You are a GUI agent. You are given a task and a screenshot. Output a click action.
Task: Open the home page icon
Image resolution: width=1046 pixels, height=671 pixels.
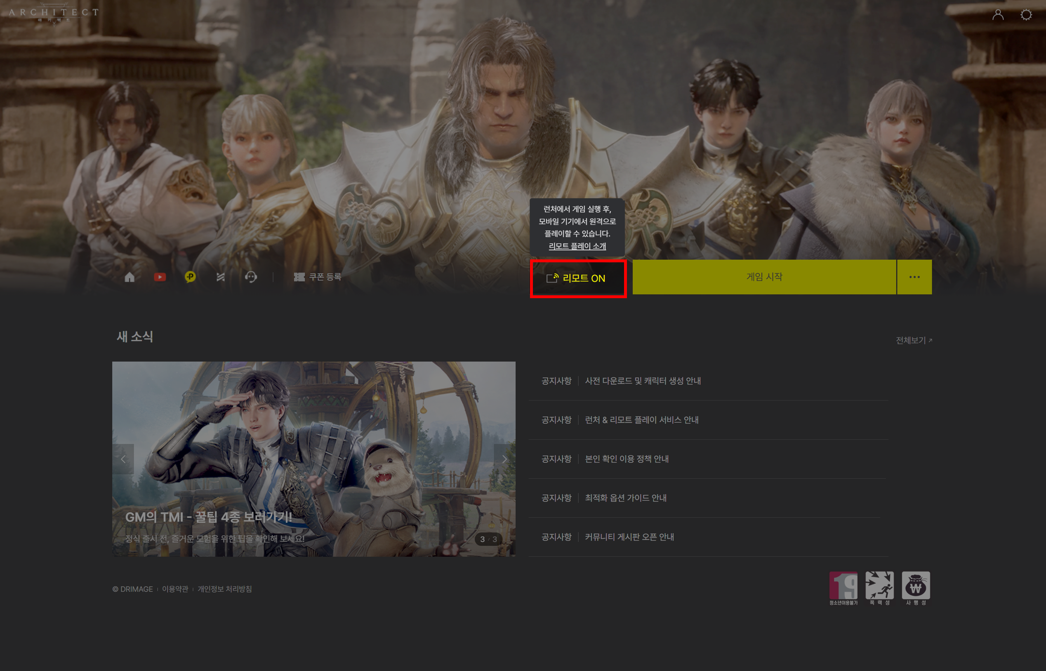click(x=130, y=277)
